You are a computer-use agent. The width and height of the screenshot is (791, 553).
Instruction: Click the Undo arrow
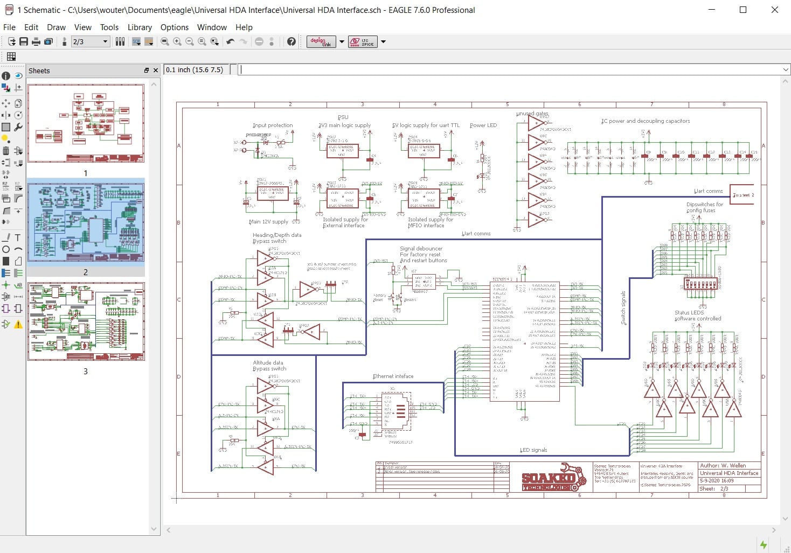pyautogui.click(x=231, y=41)
